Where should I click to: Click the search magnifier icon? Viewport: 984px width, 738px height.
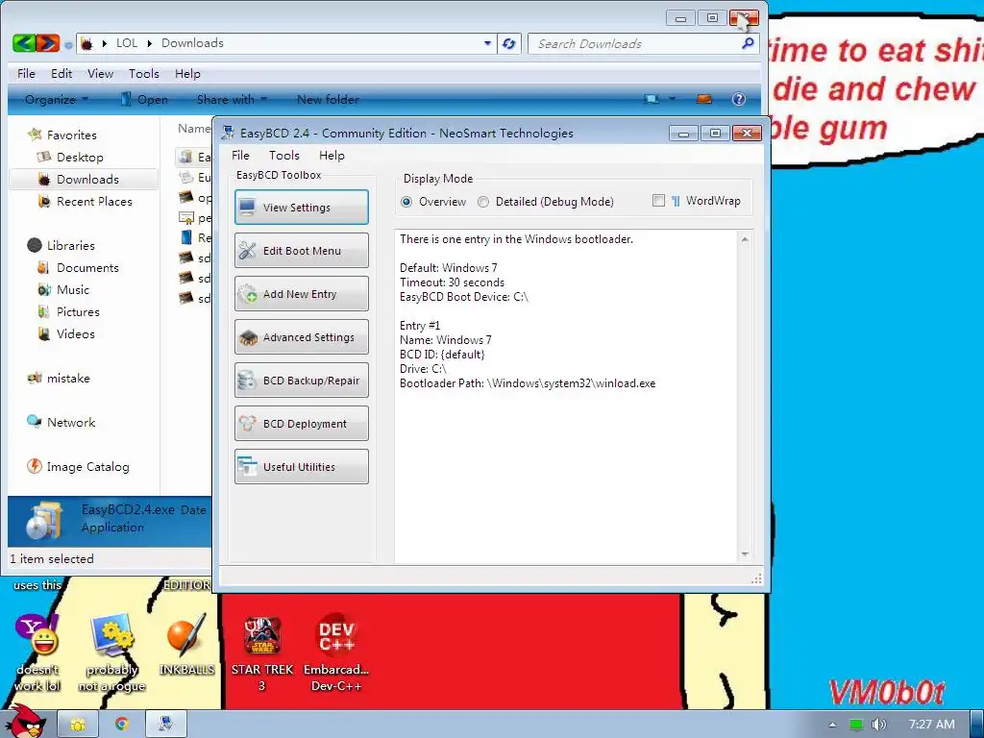point(748,43)
